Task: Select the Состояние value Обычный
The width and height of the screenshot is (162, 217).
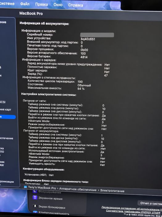Action: point(84,85)
